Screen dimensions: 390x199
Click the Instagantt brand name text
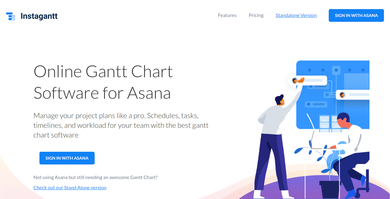[39, 16]
